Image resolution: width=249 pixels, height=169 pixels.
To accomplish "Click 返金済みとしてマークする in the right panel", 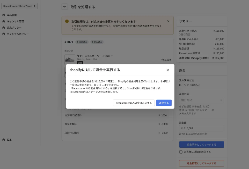I will 201,145.
